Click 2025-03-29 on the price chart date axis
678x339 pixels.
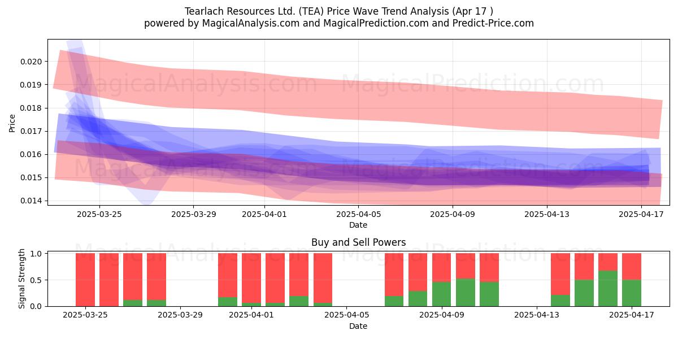(193, 214)
